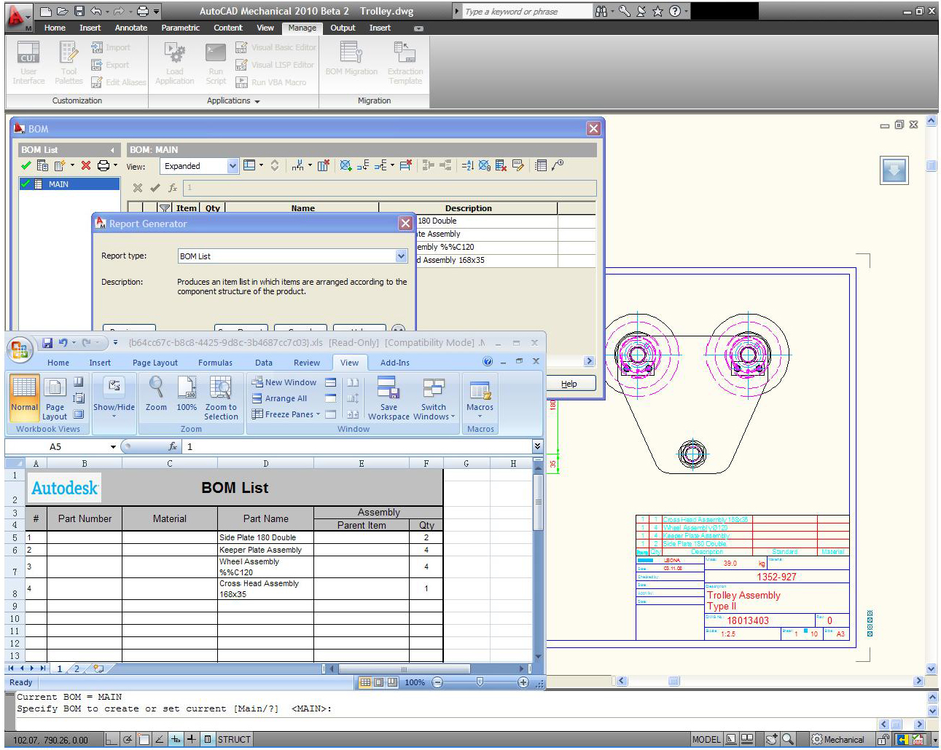
Task: Toggle the MODEL space button
Action: 706,739
